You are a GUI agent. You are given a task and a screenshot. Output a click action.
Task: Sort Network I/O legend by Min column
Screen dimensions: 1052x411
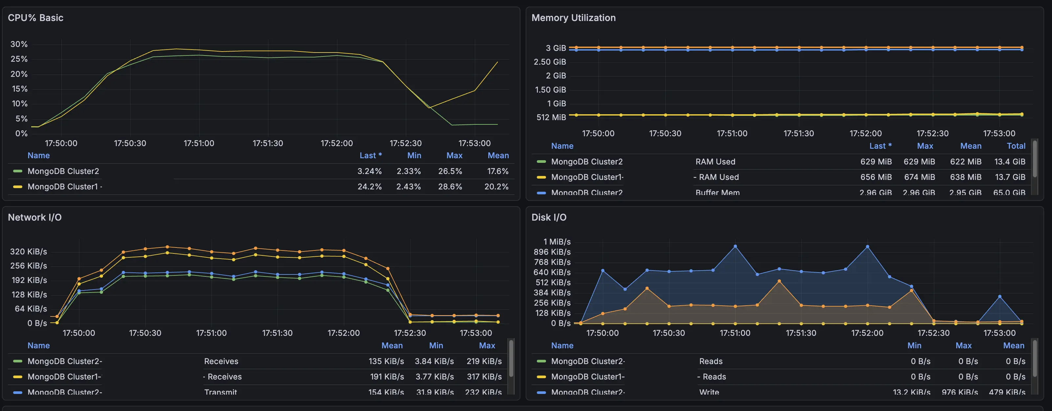pyautogui.click(x=436, y=346)
